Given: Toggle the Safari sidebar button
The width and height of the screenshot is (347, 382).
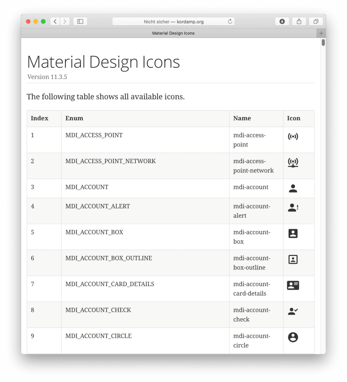Looking at the screenshot, I should 80,21.
